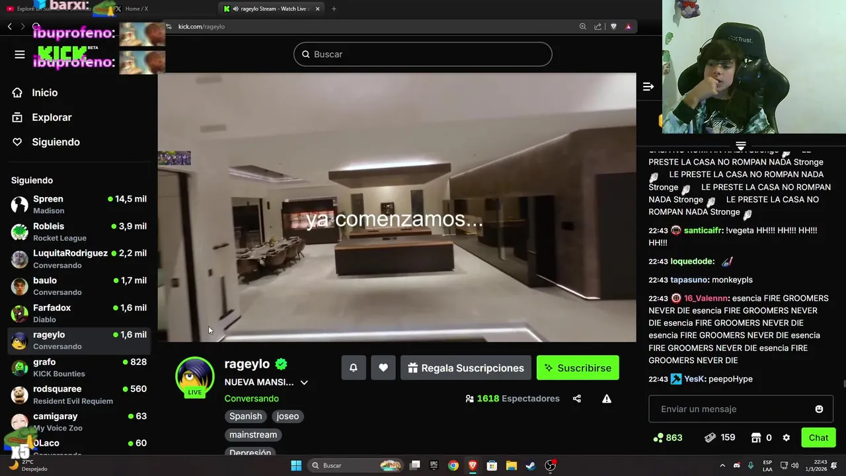Viewport: 846px width, 476px height.
Task: Report the stream using the warning icon
Action: (607, 399)
